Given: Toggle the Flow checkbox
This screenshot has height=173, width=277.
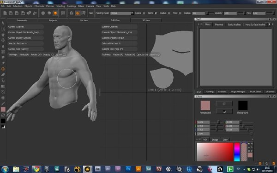Looking at the screenshot, I should (x=180, y=13).
